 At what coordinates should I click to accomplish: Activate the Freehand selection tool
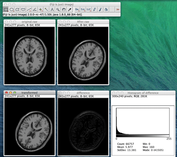tap(23, 10)
